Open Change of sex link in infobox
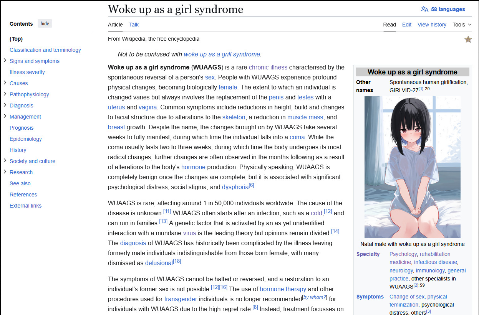 (407, 297)
